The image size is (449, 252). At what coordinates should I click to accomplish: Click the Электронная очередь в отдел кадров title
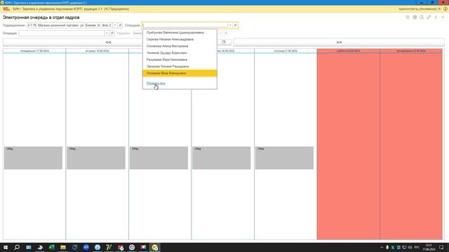pos(41,17)
